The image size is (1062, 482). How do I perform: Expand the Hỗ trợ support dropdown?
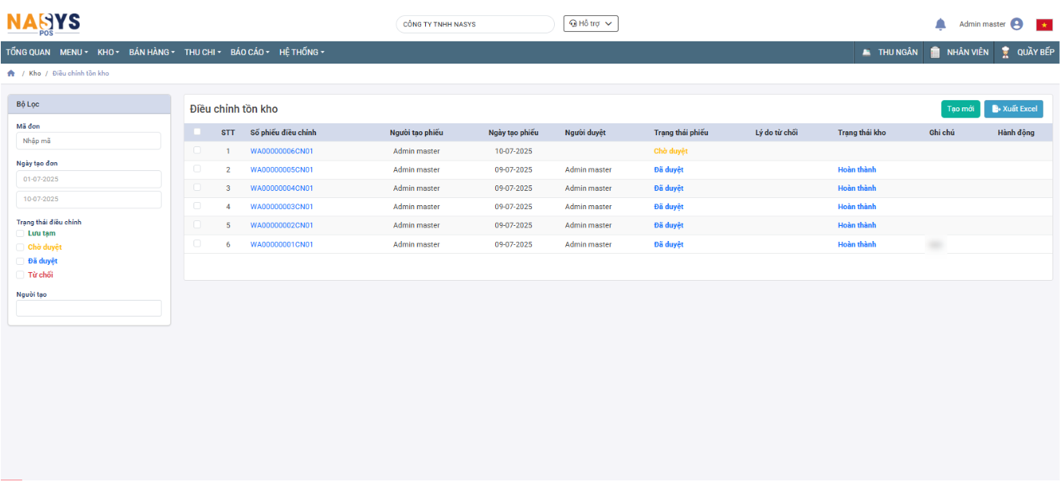(591, 24)
